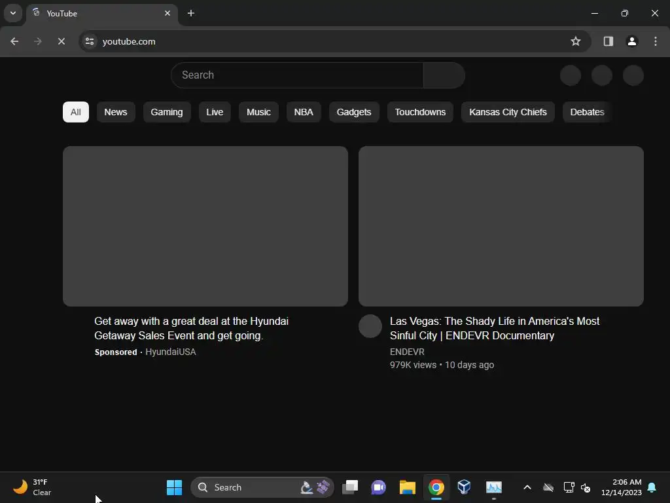Open Chrome three-dot menu
670x503 pixels.
tap(655, 41)
